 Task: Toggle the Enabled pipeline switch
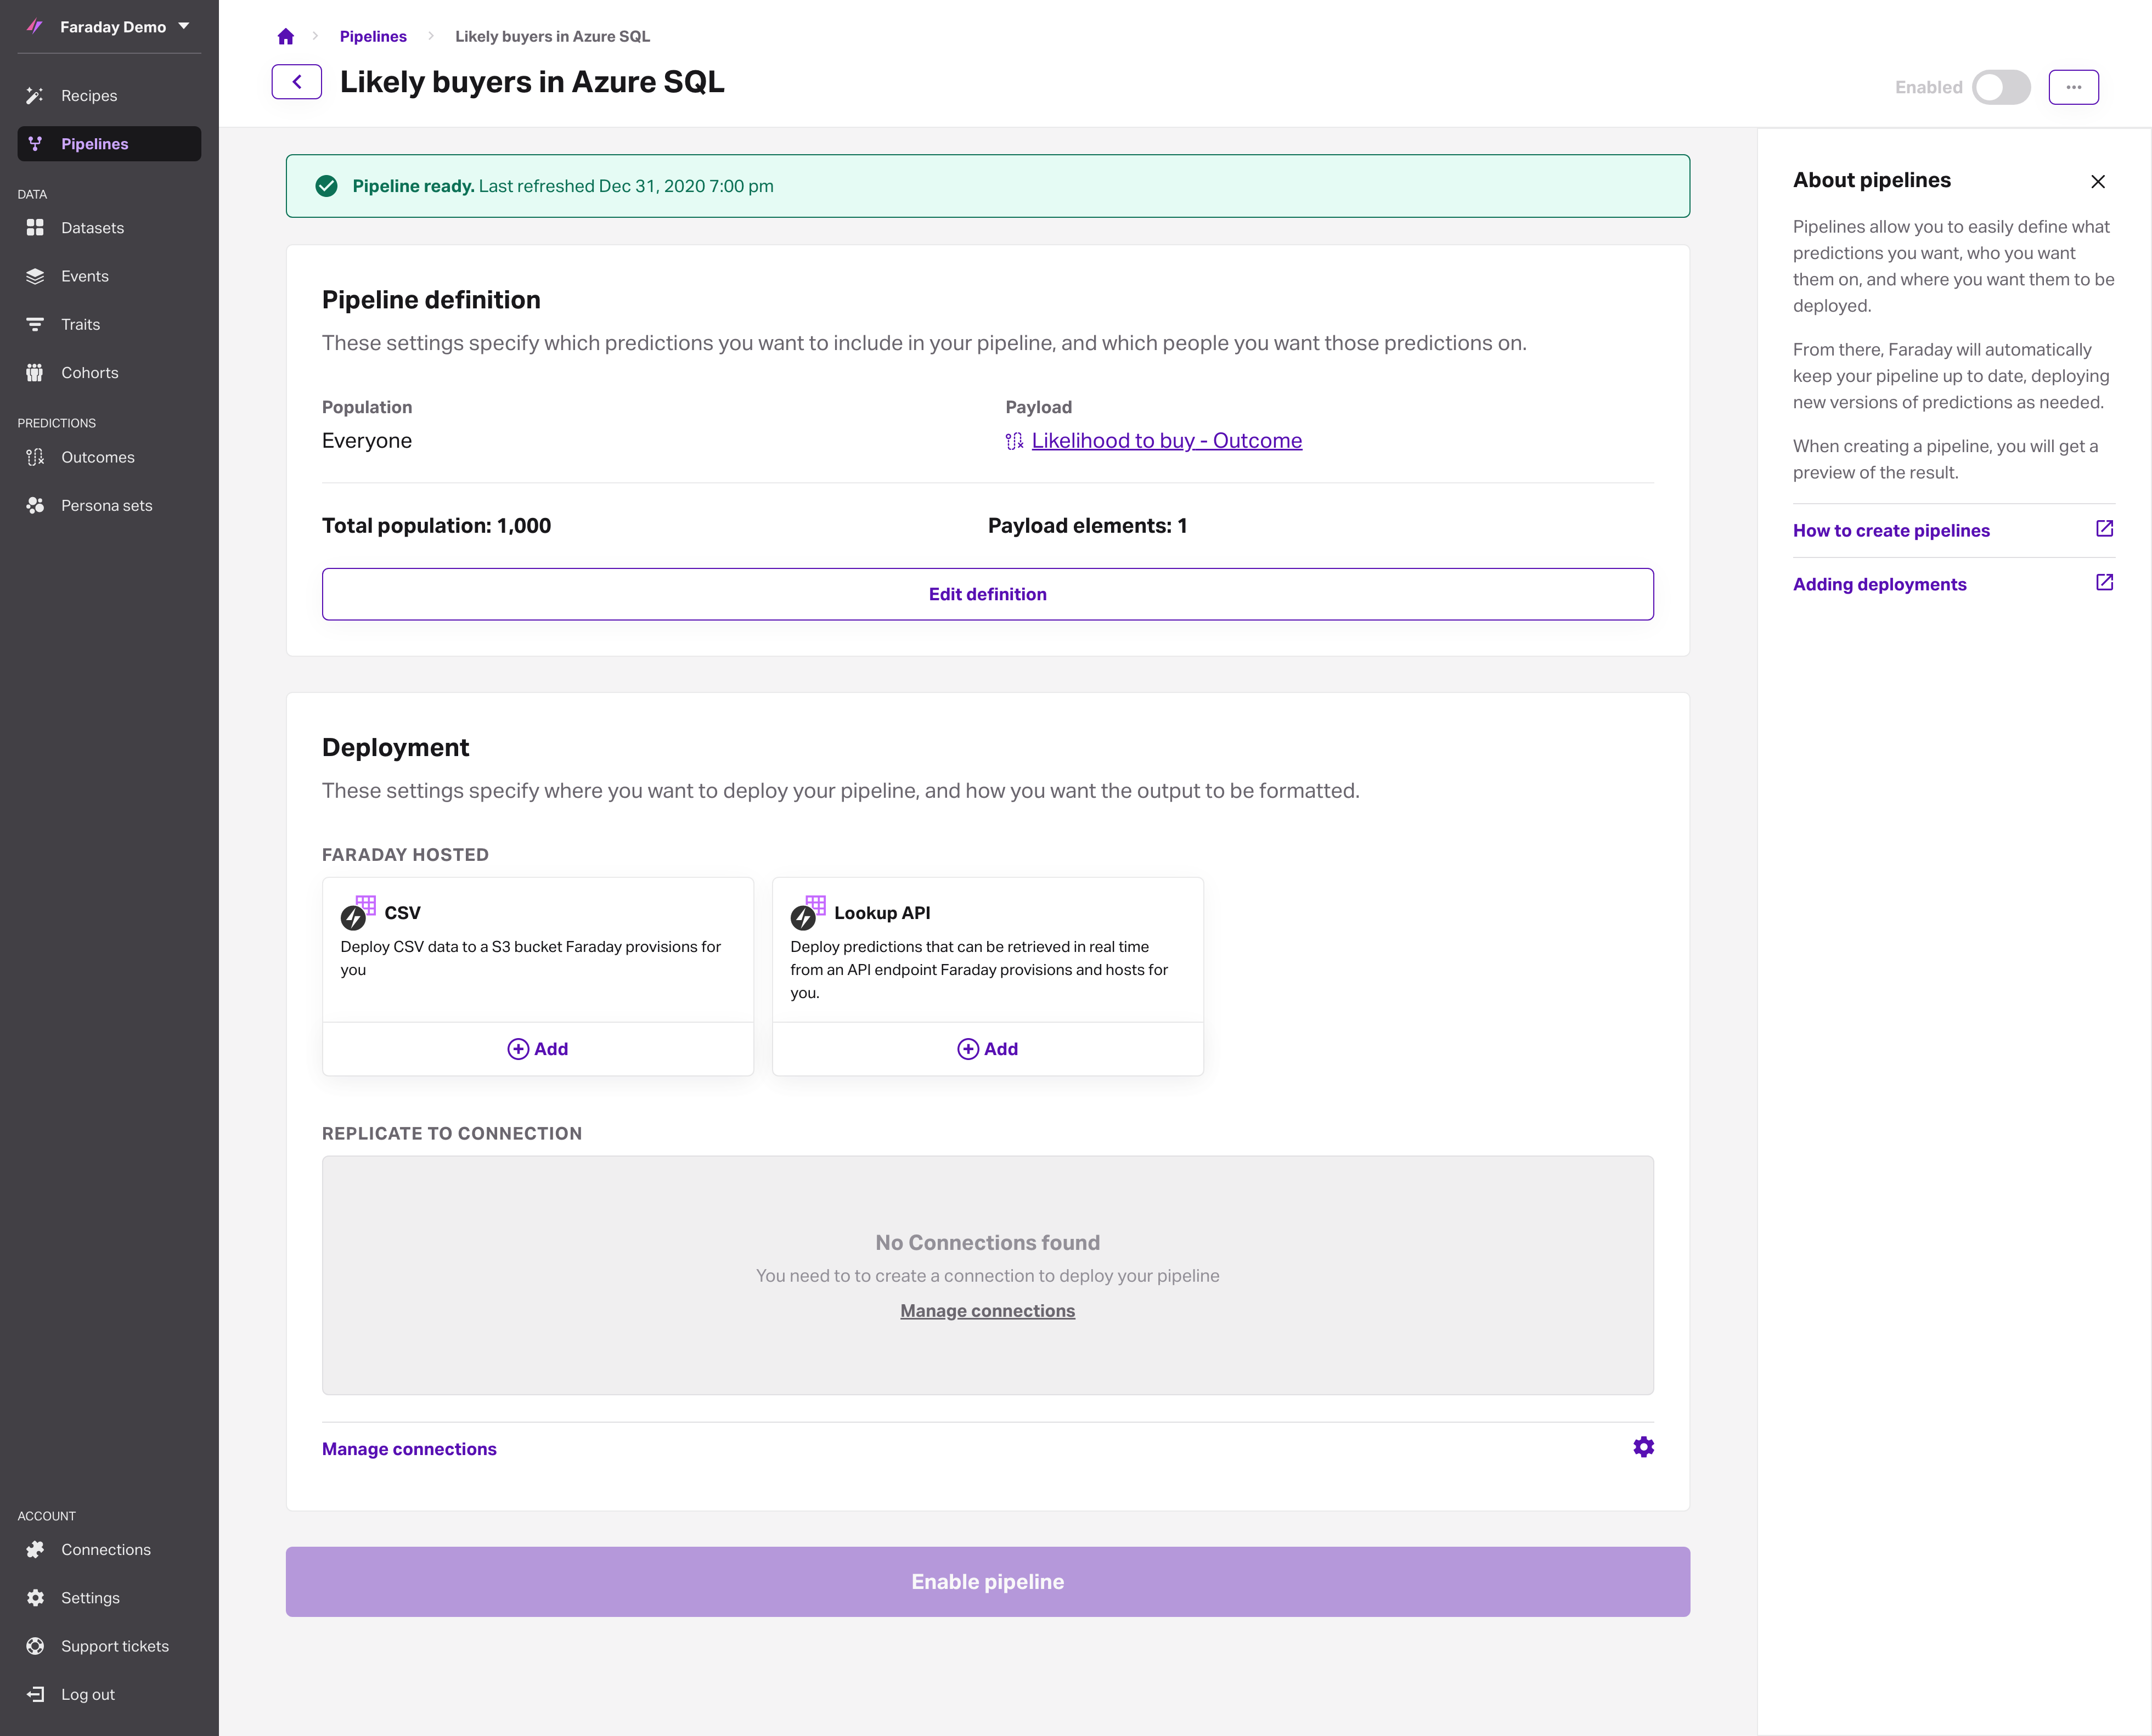[x=2001, y=87]
